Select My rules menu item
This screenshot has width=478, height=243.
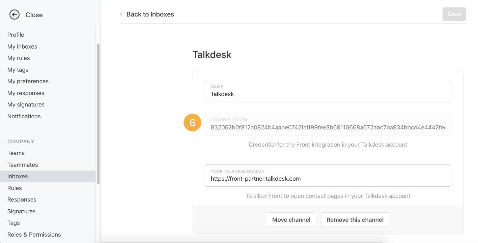pos(19,58)
